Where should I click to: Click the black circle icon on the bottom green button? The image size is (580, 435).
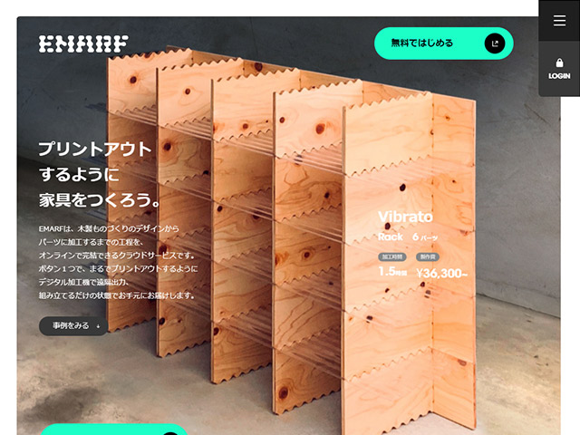[x=170, y=433]
